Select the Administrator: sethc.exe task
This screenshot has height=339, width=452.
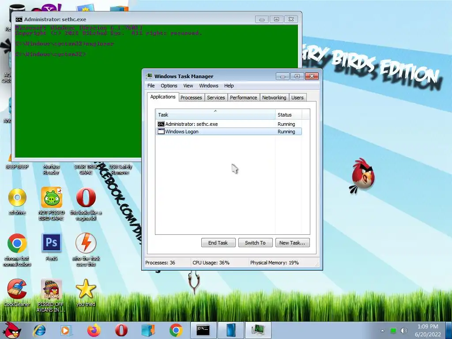(x=229, y=124)
